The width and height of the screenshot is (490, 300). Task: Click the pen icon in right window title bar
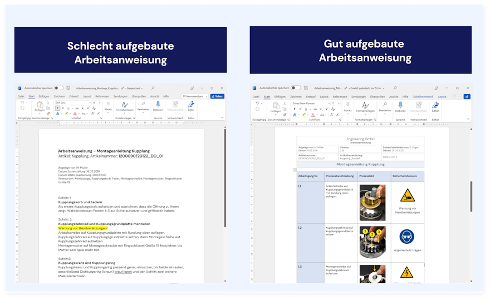(436, 88)
